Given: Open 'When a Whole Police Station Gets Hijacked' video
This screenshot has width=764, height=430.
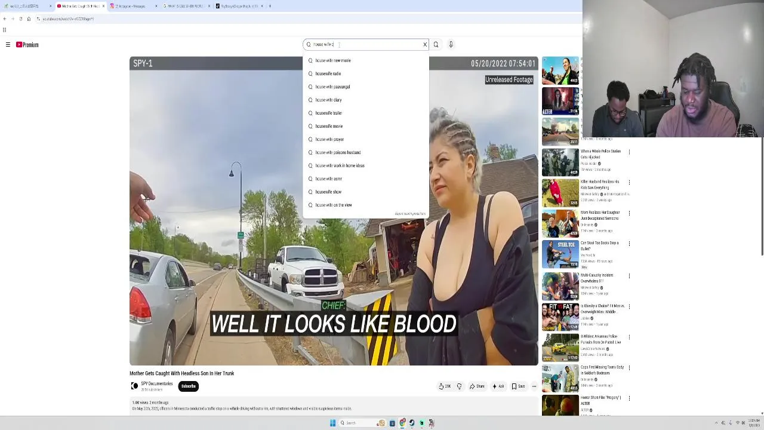Looking at the screenshot, I should point(600,154).
